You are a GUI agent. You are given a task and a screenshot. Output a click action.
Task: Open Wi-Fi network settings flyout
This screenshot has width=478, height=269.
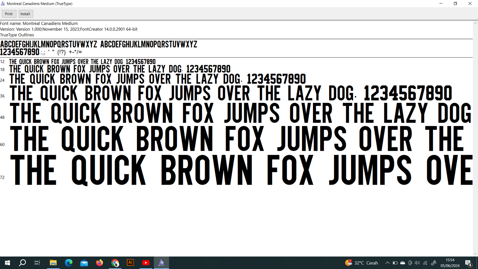[425, 263]
